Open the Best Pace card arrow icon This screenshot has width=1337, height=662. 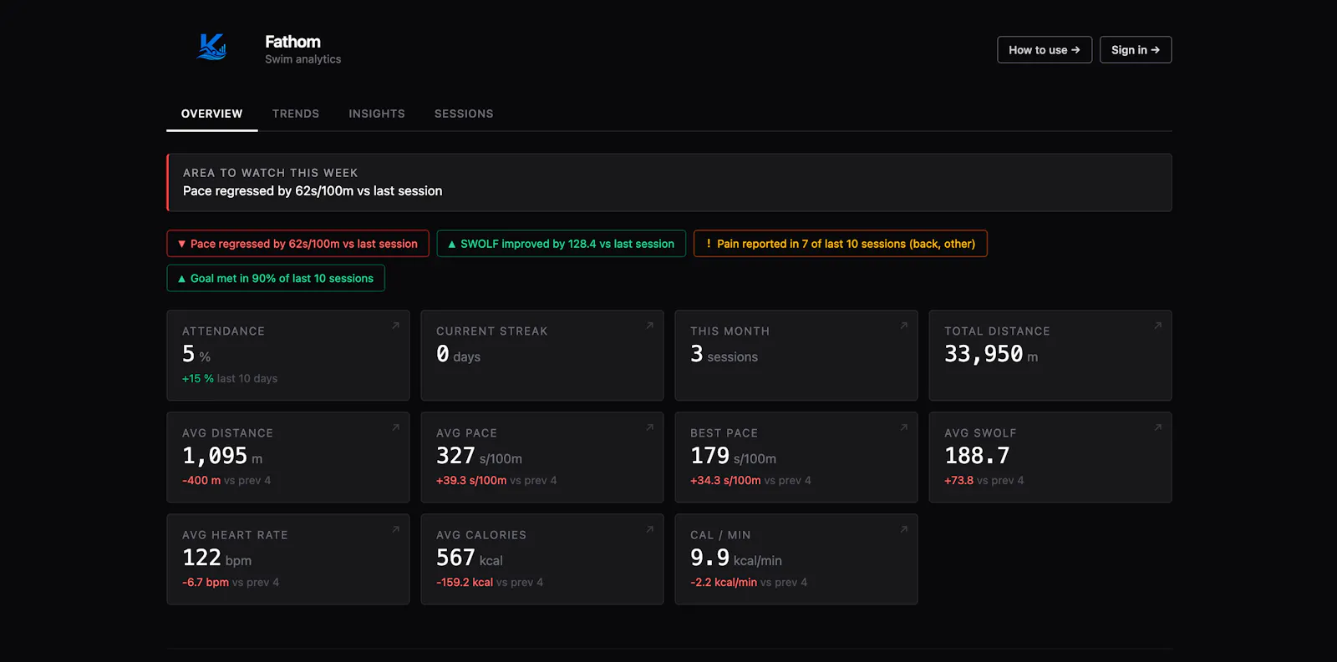(903, 427)
